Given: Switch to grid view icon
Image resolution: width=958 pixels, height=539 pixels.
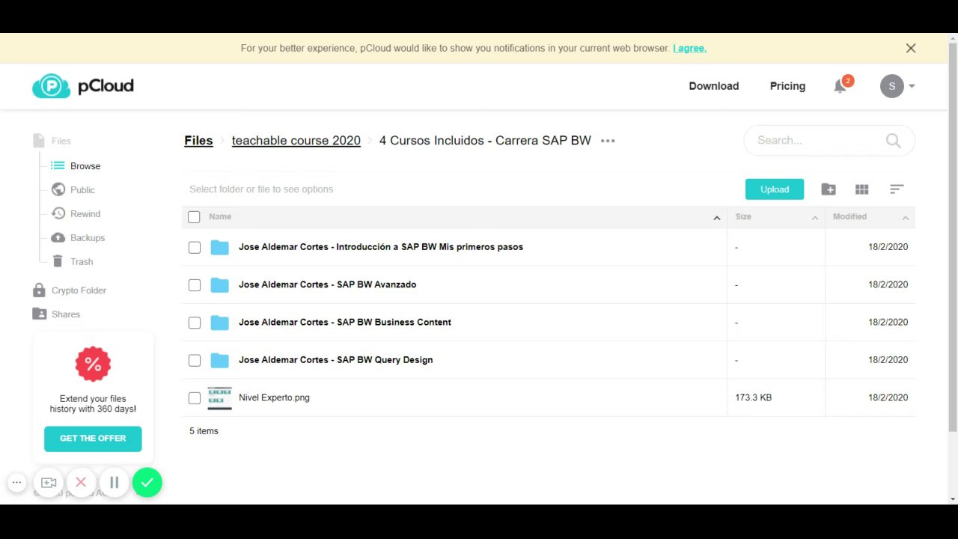Looking at the screenshot, I should point(862,189).
